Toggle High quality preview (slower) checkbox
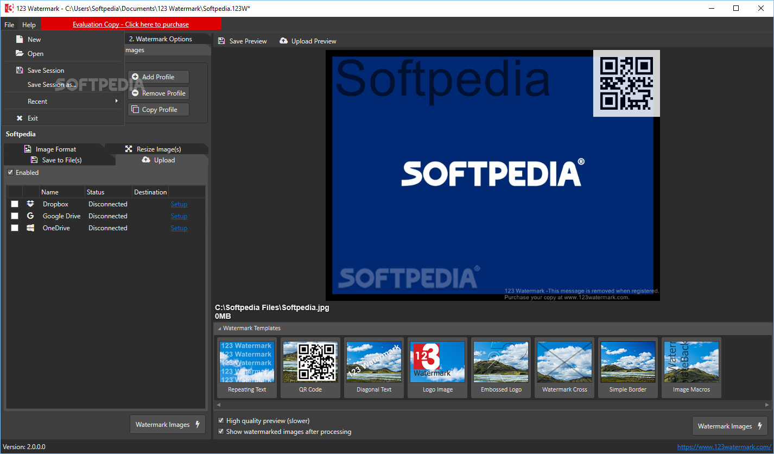 (221, 421)
